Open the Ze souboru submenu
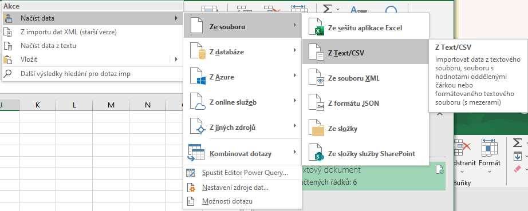Image resolution: width=528 pixels, height=211 pixels. [242, 26]
